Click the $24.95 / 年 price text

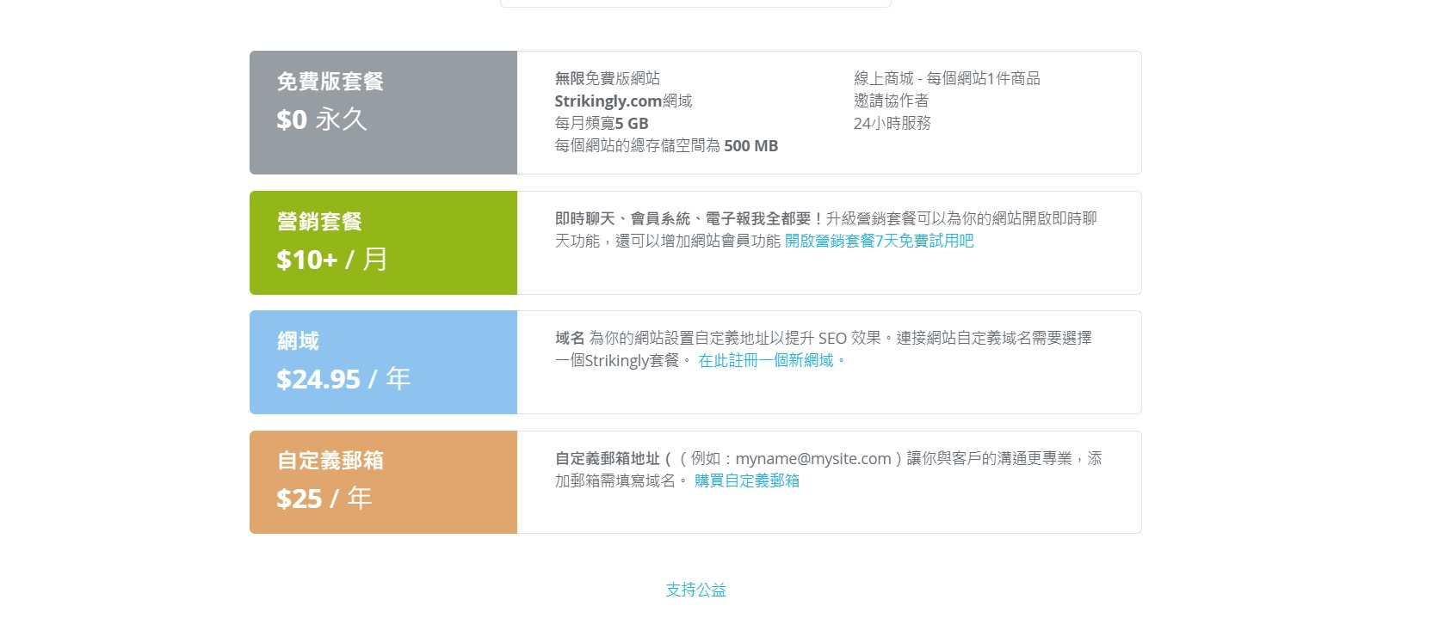[x=343, y=379]
